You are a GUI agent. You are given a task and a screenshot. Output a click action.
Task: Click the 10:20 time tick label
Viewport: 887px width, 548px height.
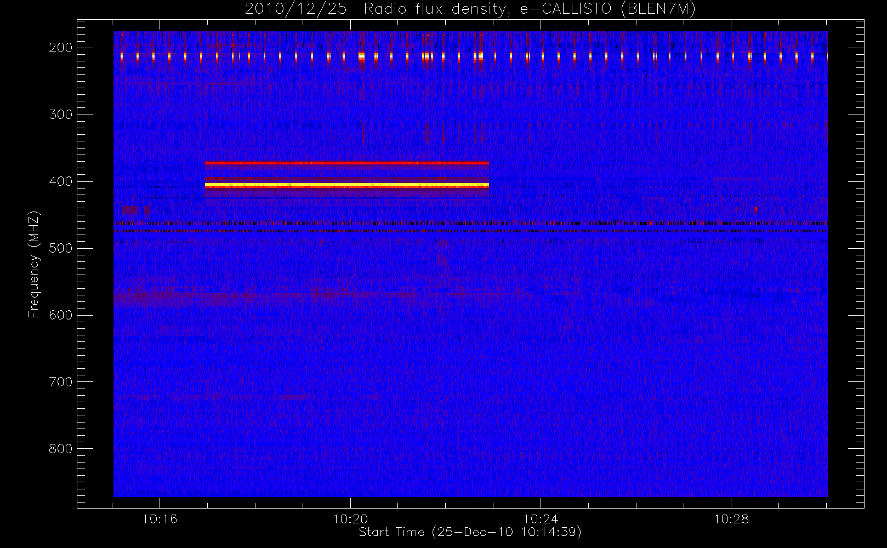tap(350, 519)
